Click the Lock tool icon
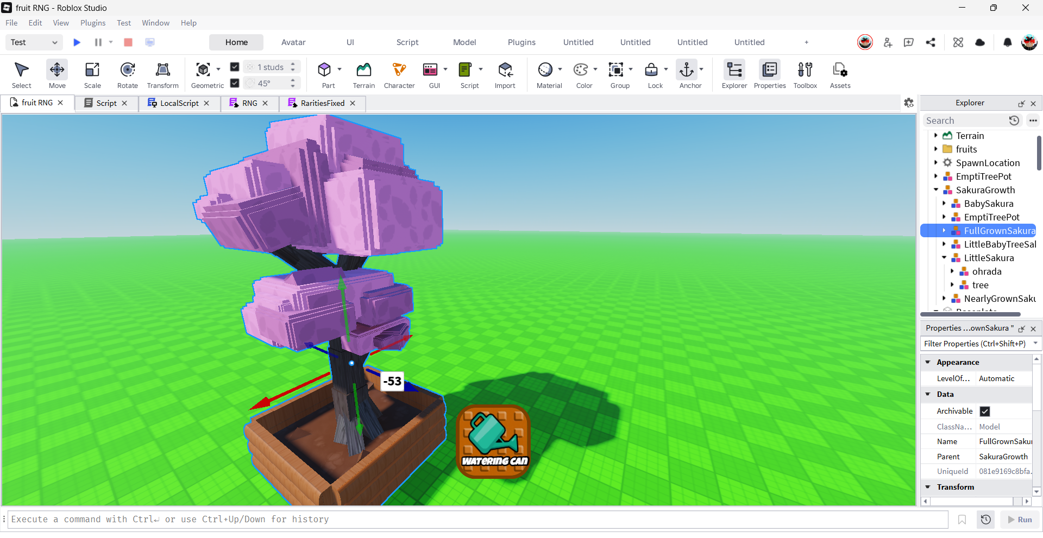 (x=651, y=69)
